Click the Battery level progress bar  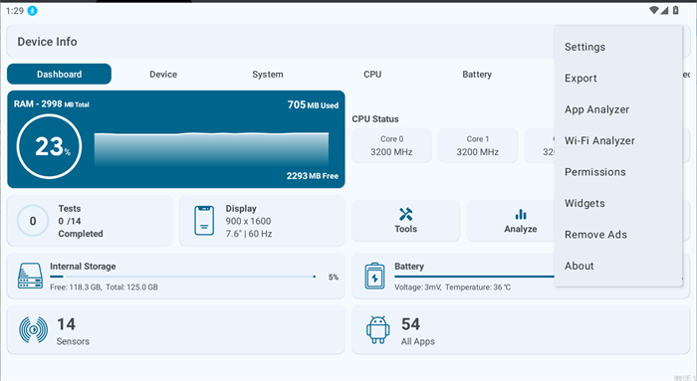coord(474,277)
